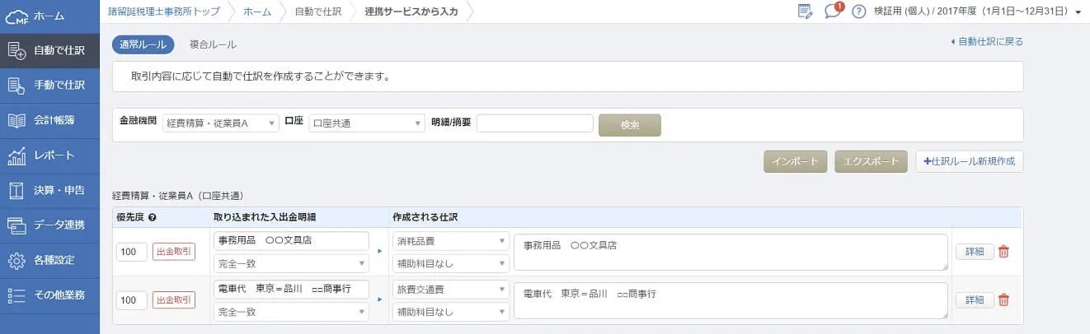Screen dimensions: 1090x334
Task: Open 完全一致 dropdown in 事務用品 row
Action: [290, 263]
